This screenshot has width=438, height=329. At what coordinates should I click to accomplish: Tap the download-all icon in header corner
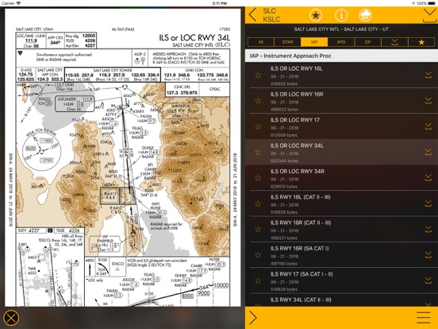click(x=429, y=15)
